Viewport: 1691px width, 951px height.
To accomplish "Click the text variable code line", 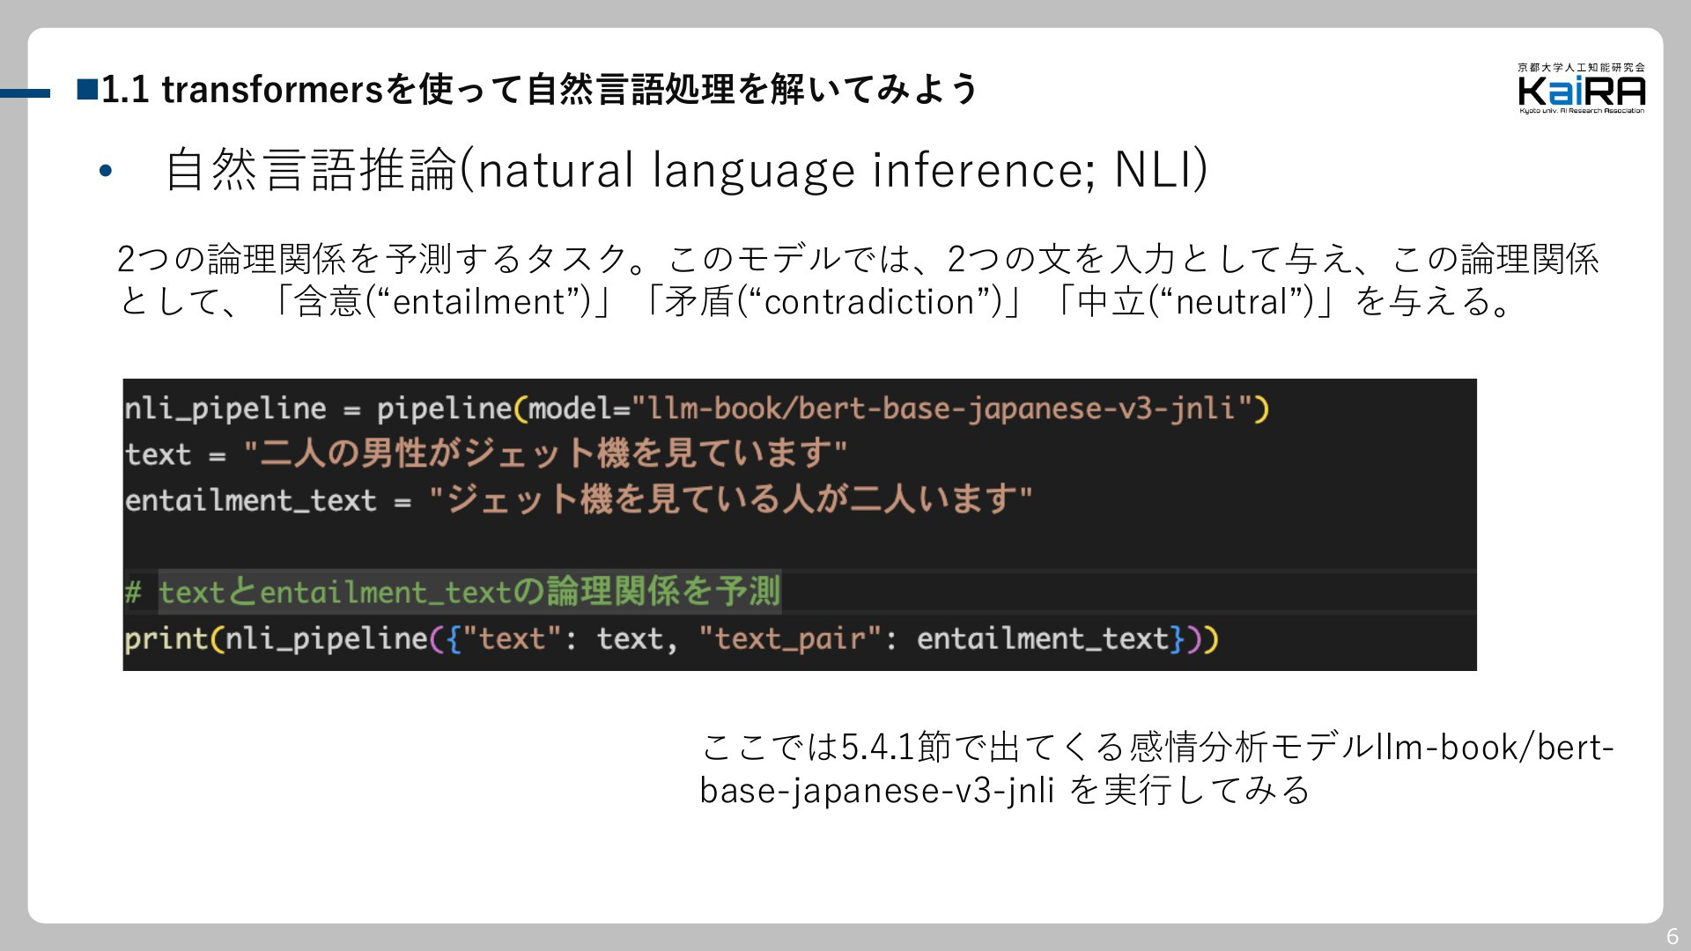I will [486, 453].
